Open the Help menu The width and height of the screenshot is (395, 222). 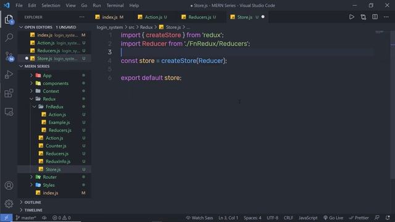coord(134,6)
